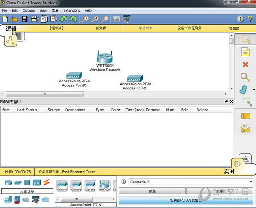Screen dimensions: 256x208
Task: Switch to 实时 realtime mode tab
Action: coord(229,171)
